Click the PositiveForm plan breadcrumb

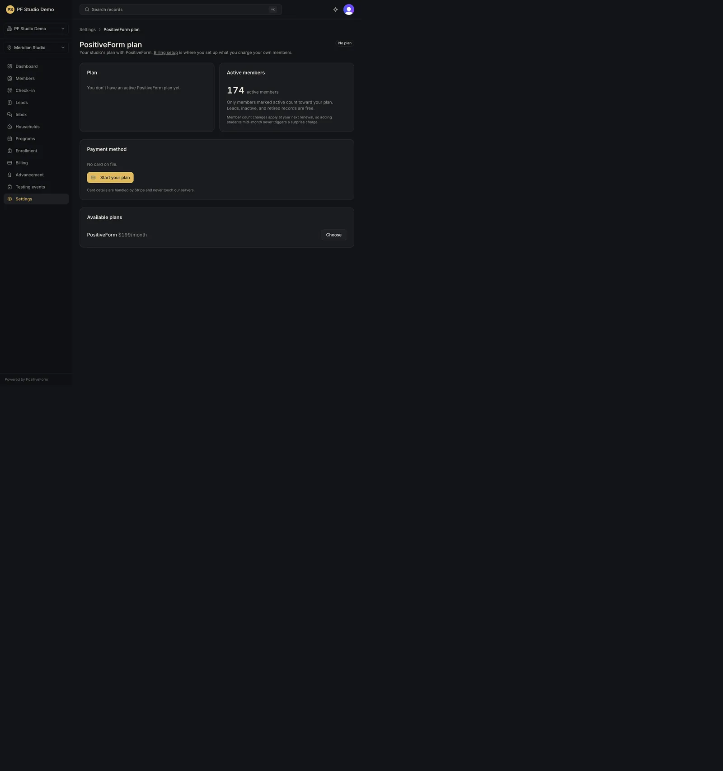(122, 30)
